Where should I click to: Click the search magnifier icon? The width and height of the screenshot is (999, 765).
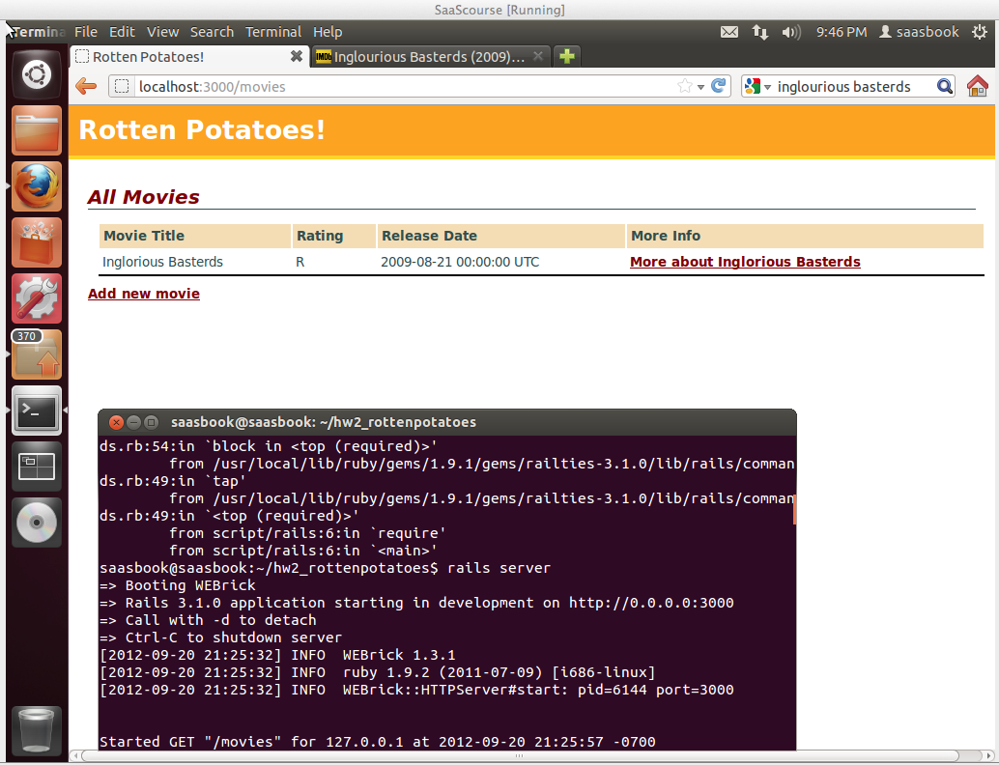coord(945,86)
